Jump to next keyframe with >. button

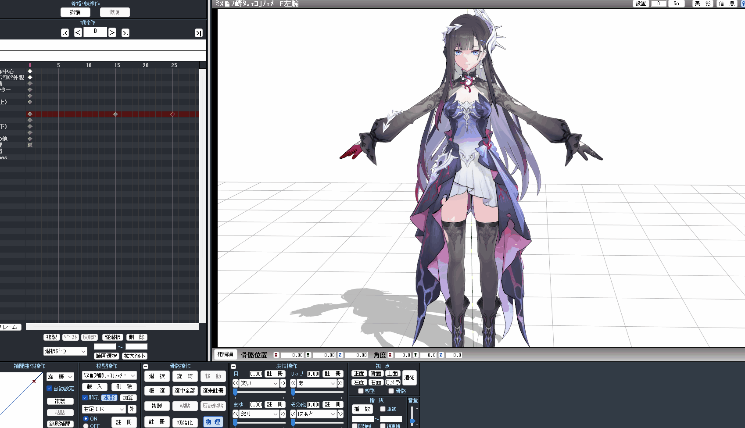pyautogui.click(x=125, y=33)
